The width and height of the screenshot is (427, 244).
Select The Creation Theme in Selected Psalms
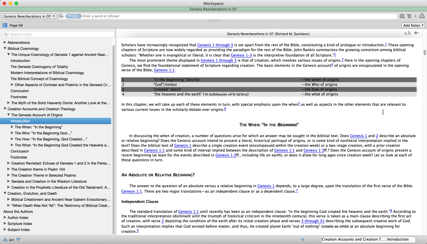click(x=43, y=175)
